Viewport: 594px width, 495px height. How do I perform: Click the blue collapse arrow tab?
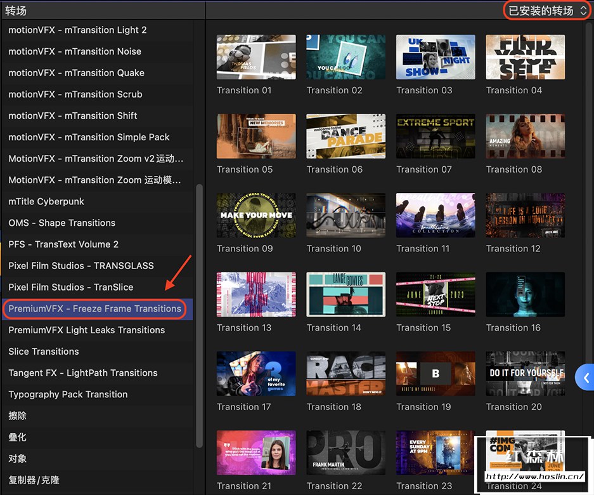pos(585,378)
